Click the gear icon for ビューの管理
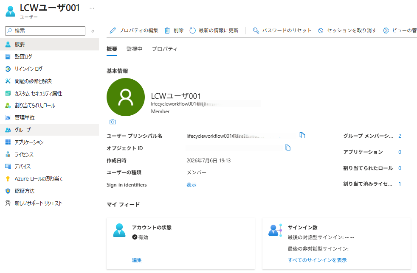The height and width of the screenshot is (273, 417). (386, 31)
